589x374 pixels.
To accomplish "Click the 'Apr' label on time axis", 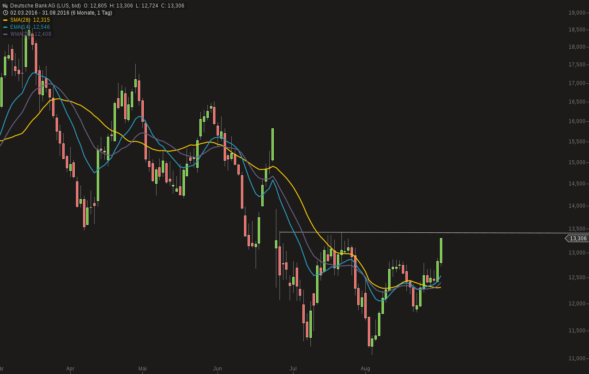I will [x=70, y=369].
